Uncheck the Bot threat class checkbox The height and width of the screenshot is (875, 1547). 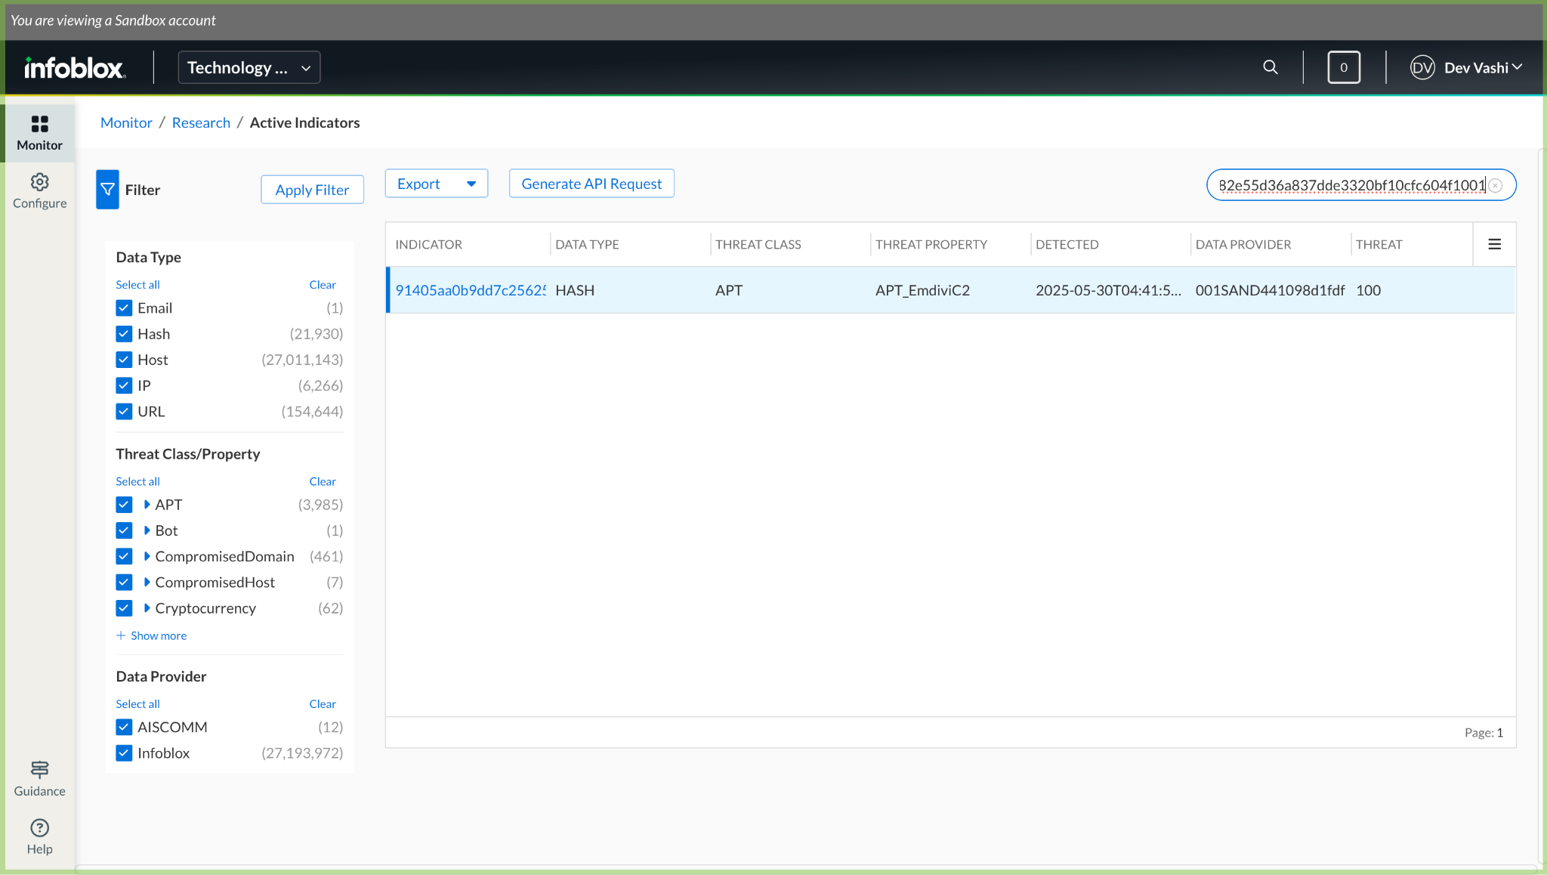point(124,530)
